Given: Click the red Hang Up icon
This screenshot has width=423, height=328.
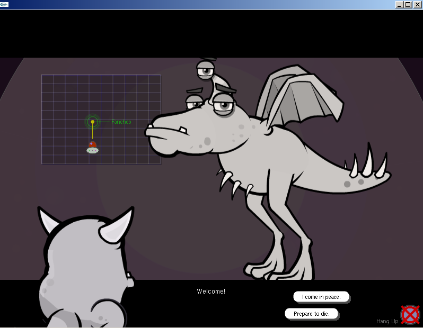Looking at the screenshot, I should [x=410, y=315].
